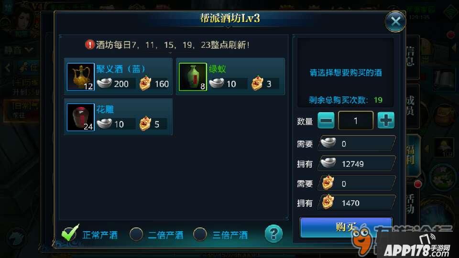Click the silver ingot icon beside 12749
Screen dimensions: 459x258
(328, 163)
